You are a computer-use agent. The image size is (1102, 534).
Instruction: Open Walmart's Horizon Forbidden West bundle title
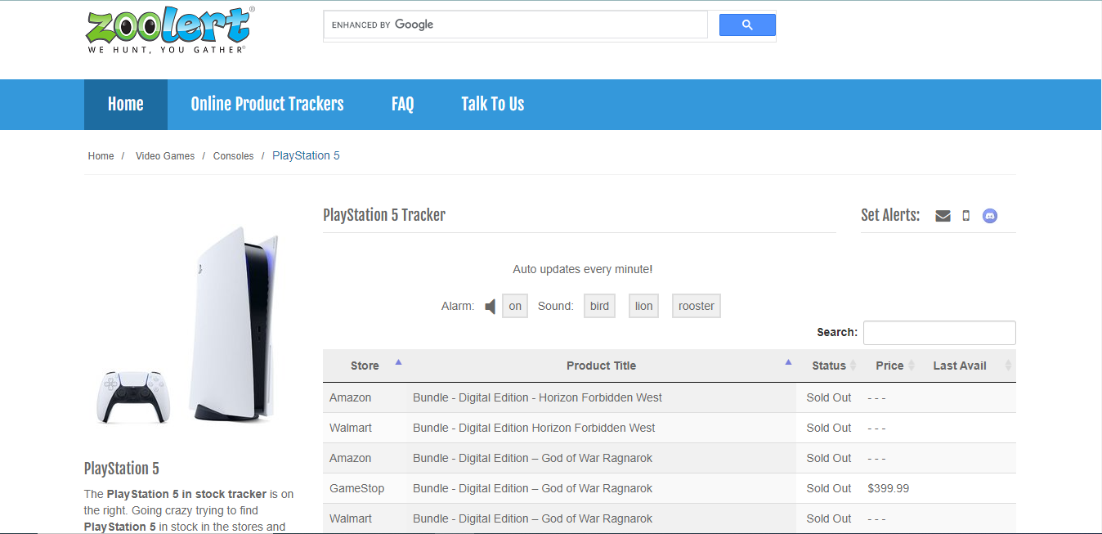[534, 428]
